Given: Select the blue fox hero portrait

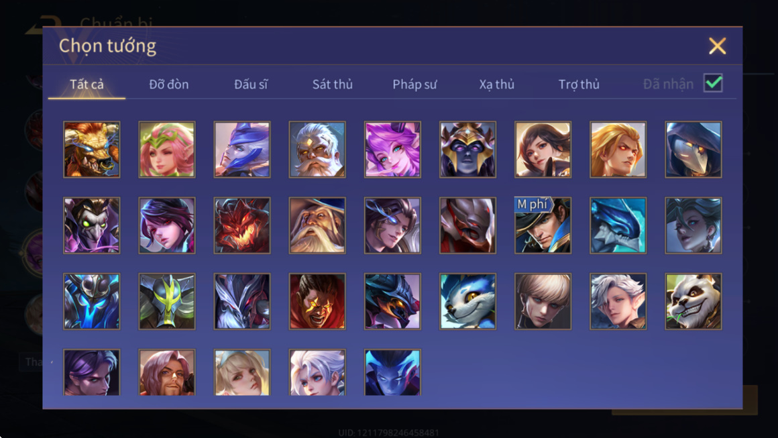Looking at the screenshot, I should tap(467, 301).
